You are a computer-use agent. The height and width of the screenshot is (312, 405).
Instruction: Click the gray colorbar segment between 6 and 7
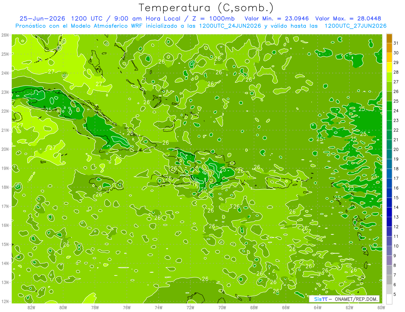pos(389,280)
